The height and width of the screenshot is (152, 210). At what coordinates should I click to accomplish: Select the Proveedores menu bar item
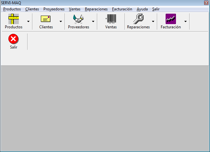54,9
